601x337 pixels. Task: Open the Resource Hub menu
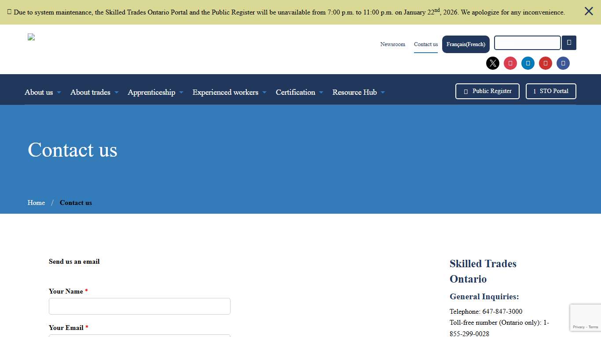[x=359, y=92]
